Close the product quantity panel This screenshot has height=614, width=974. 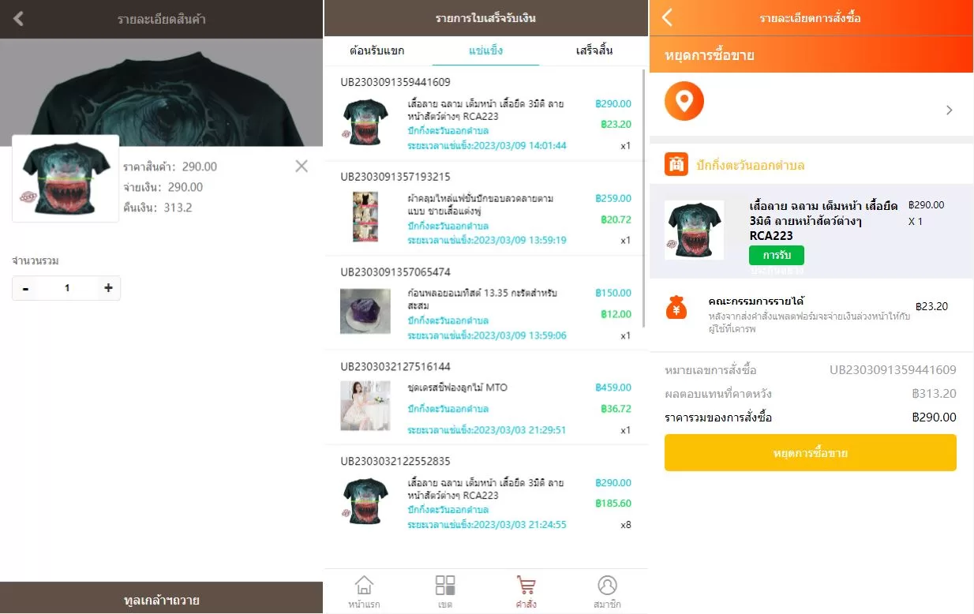302,166
